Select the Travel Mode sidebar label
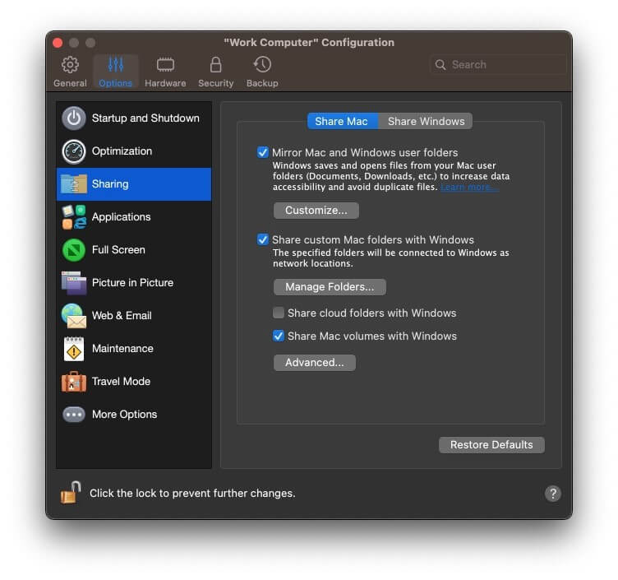Viewport: 618px width, 580px height. (121, 382)
